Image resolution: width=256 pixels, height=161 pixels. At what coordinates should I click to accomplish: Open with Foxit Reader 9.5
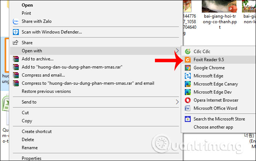pos(209,60)
